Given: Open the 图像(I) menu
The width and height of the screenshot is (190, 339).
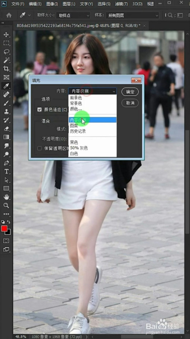Looking at the screenshot, I should 52,4.
